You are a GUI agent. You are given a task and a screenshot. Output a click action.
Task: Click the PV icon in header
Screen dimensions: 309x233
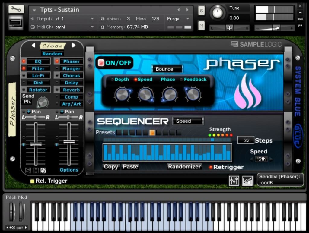[300, 26]
